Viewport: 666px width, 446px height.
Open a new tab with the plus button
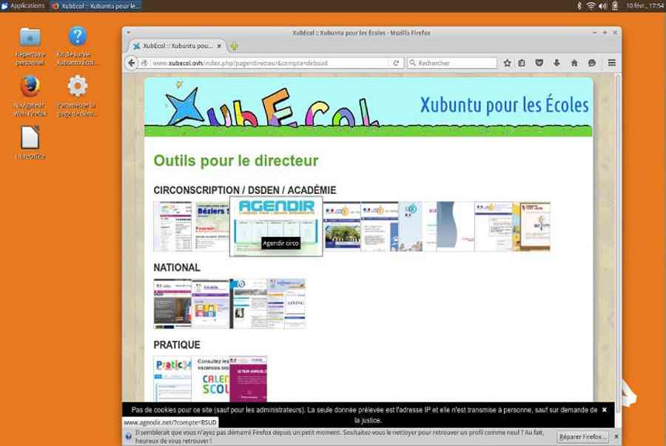[x=235, y=47]
